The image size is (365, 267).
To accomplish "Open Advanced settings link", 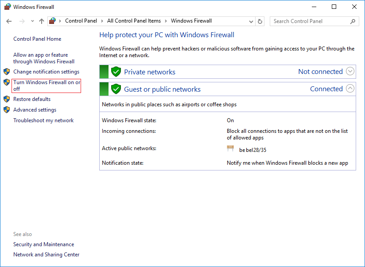I will (35, 110).
